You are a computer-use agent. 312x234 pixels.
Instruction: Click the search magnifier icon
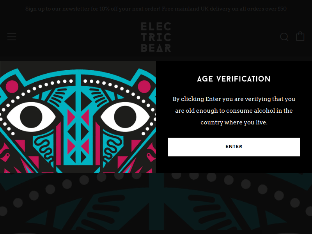tap(284, 37)
